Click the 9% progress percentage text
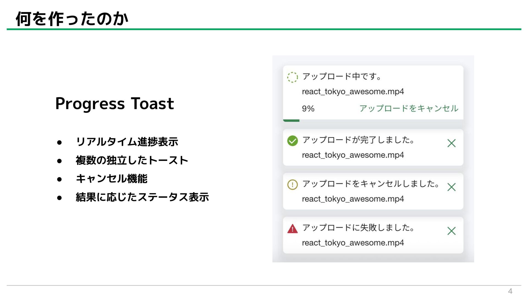This screenshot has height=297, width=528. pyautogui.click(x=308, y=109)
